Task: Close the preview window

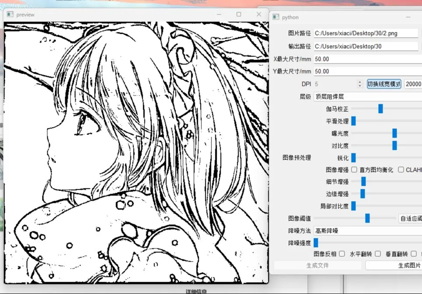Action: pyautogui.click(x=259, y=14)
